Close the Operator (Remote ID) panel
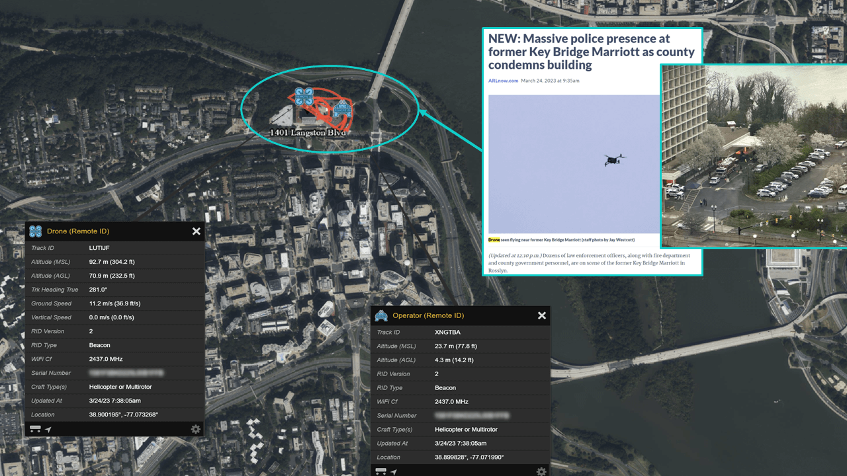This screenshot has height=476, width=847. pyautogui.click(x=541, y=316)
